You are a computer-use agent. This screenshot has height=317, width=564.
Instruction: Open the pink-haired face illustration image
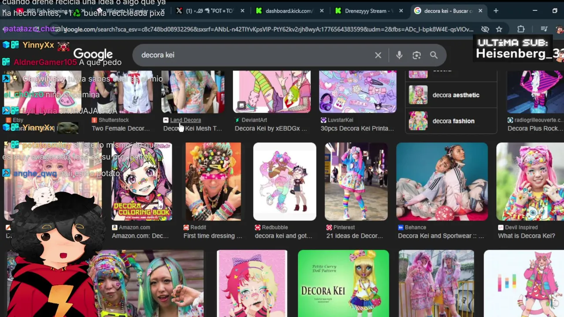click(252, 284)
